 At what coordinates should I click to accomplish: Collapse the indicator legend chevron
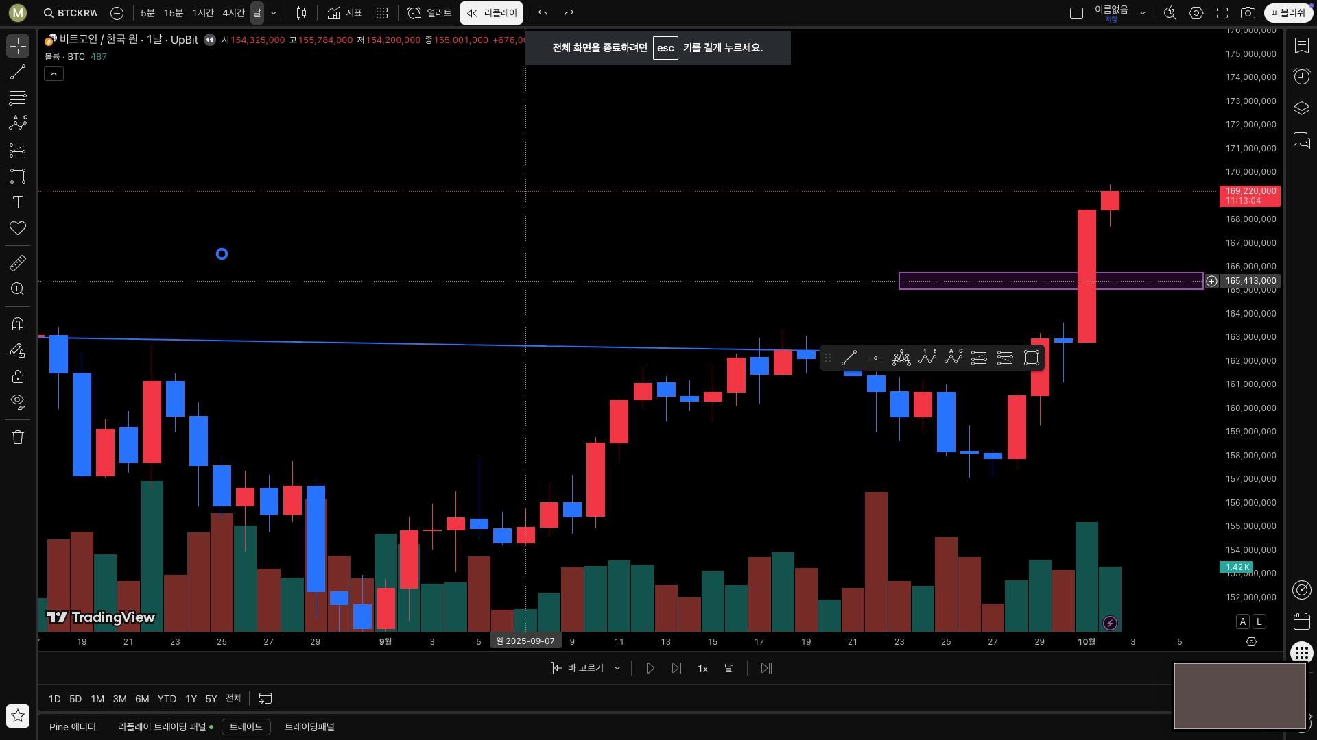point(54,73)
